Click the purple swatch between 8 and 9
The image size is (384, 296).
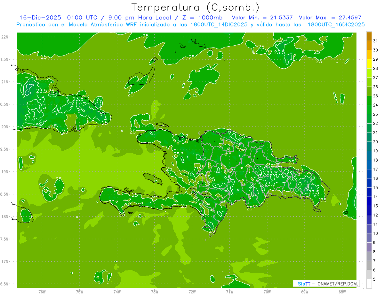(x=369, y=247)
